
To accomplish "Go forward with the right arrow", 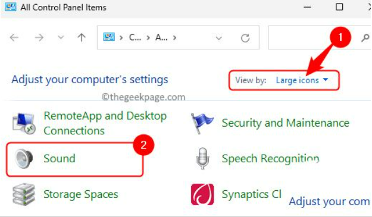I will [39, 37].
